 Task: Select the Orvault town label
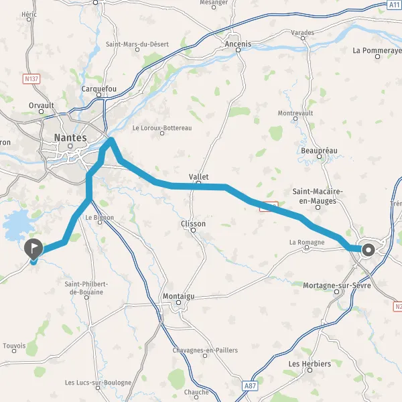[42, 105]
